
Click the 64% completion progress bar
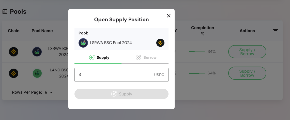197,73
